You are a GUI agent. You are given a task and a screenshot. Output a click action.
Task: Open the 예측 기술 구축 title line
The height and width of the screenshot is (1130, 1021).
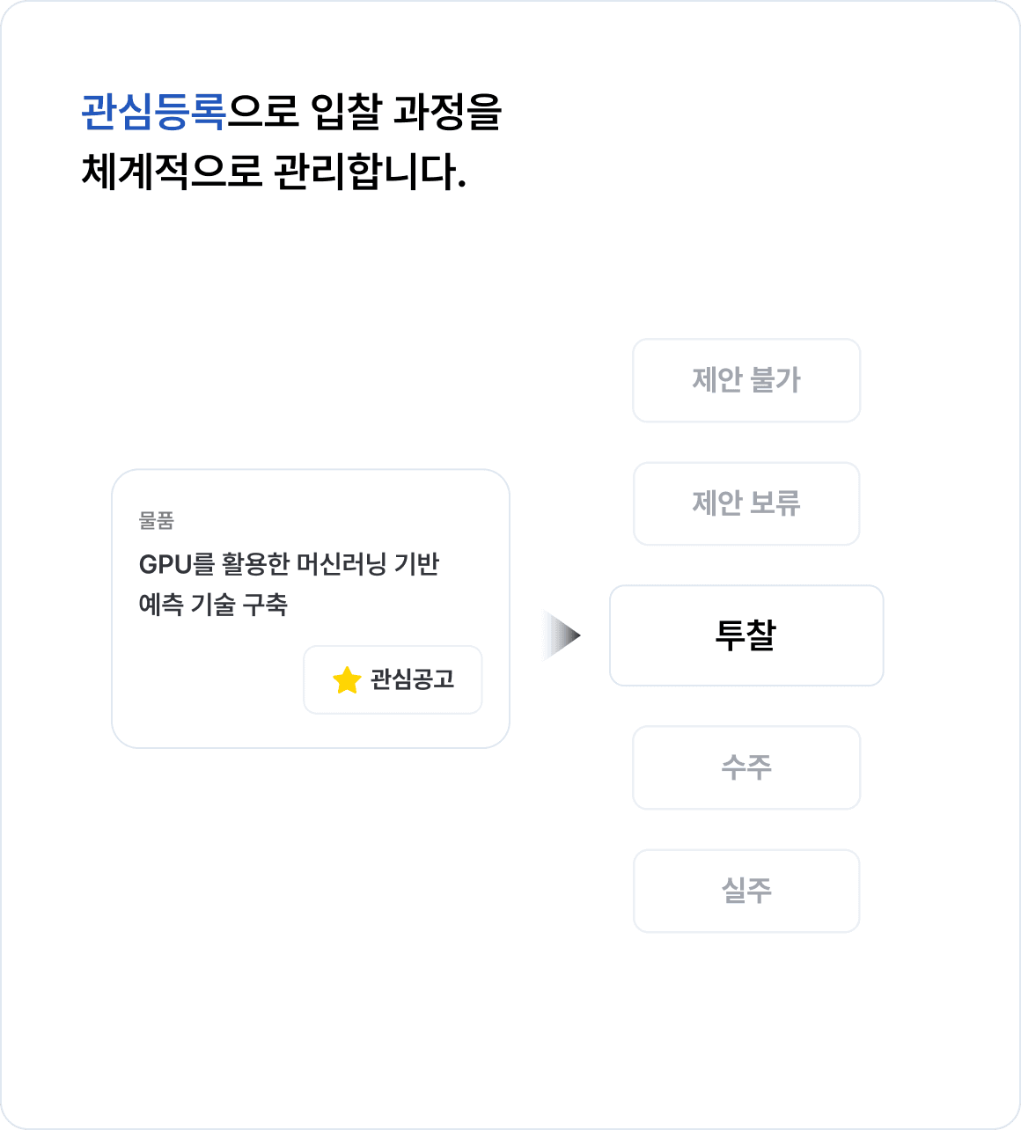pyautogui.click(x=213, y=605)
